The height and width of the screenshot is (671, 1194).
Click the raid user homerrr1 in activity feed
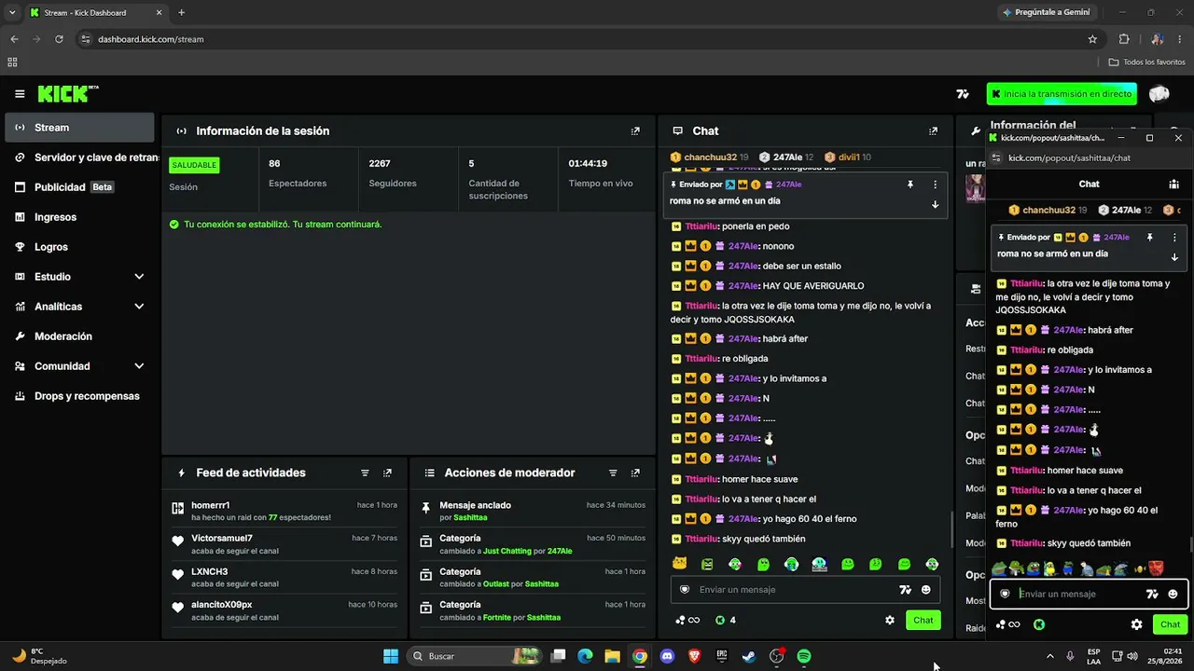tap(211, 505)
